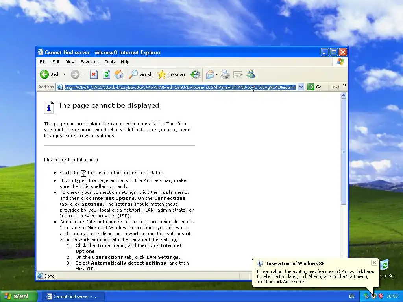The height and width of the screenshot is (302, 403).
Task: Open the Tools menu
Action: click(110, 62)
